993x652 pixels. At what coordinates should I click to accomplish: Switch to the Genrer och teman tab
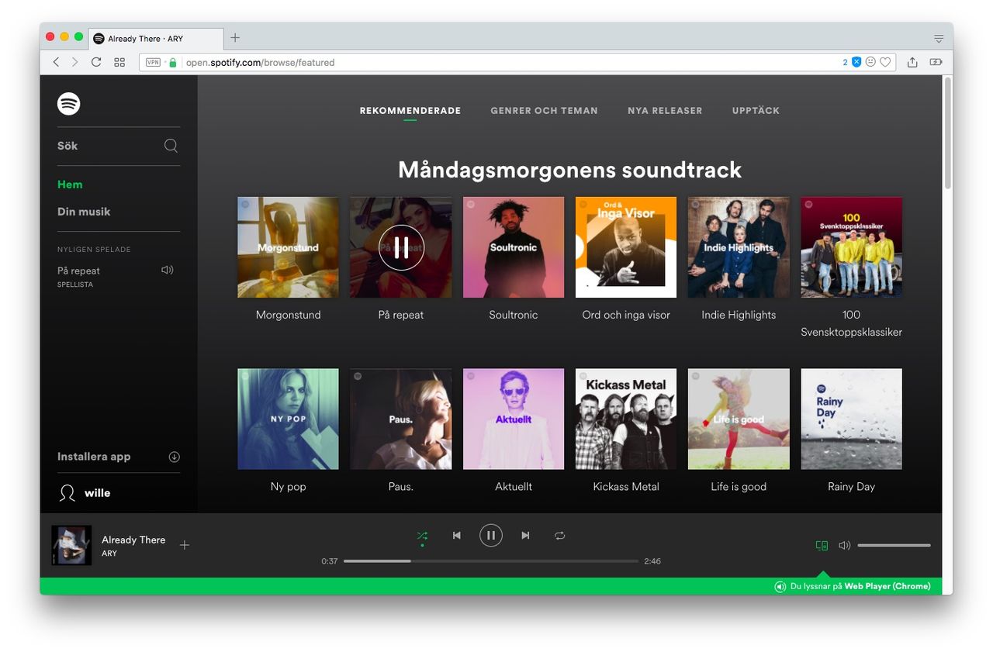544,111
